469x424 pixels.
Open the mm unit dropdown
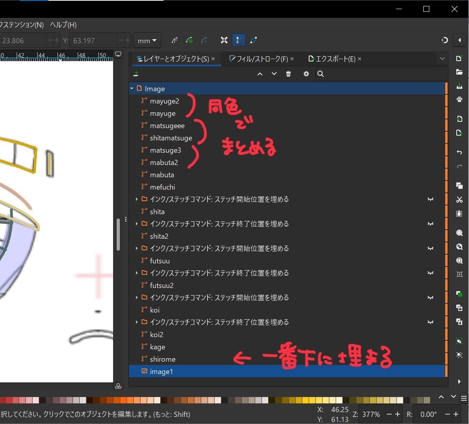click(147, 40)
